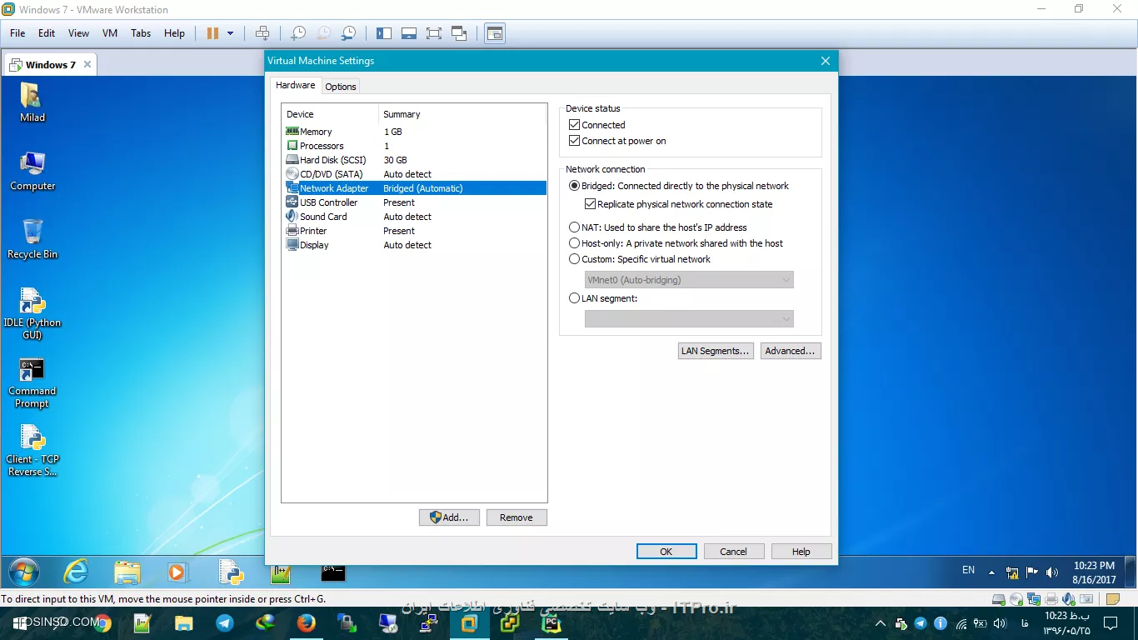Click Remove hardware button
The height and width of the screenshot is (640, 1138).
(517, 517)
